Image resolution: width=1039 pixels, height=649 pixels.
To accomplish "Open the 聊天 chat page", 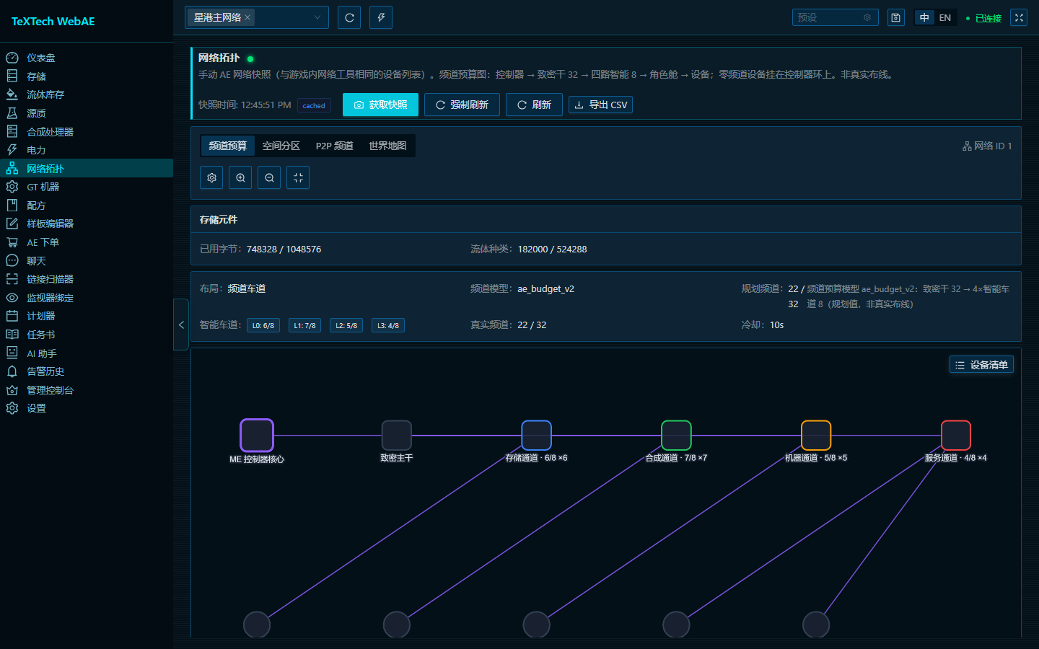I will 87,261.
